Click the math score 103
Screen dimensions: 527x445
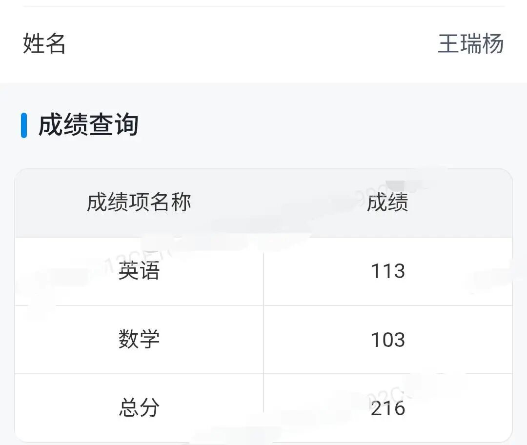coord(388,340)
